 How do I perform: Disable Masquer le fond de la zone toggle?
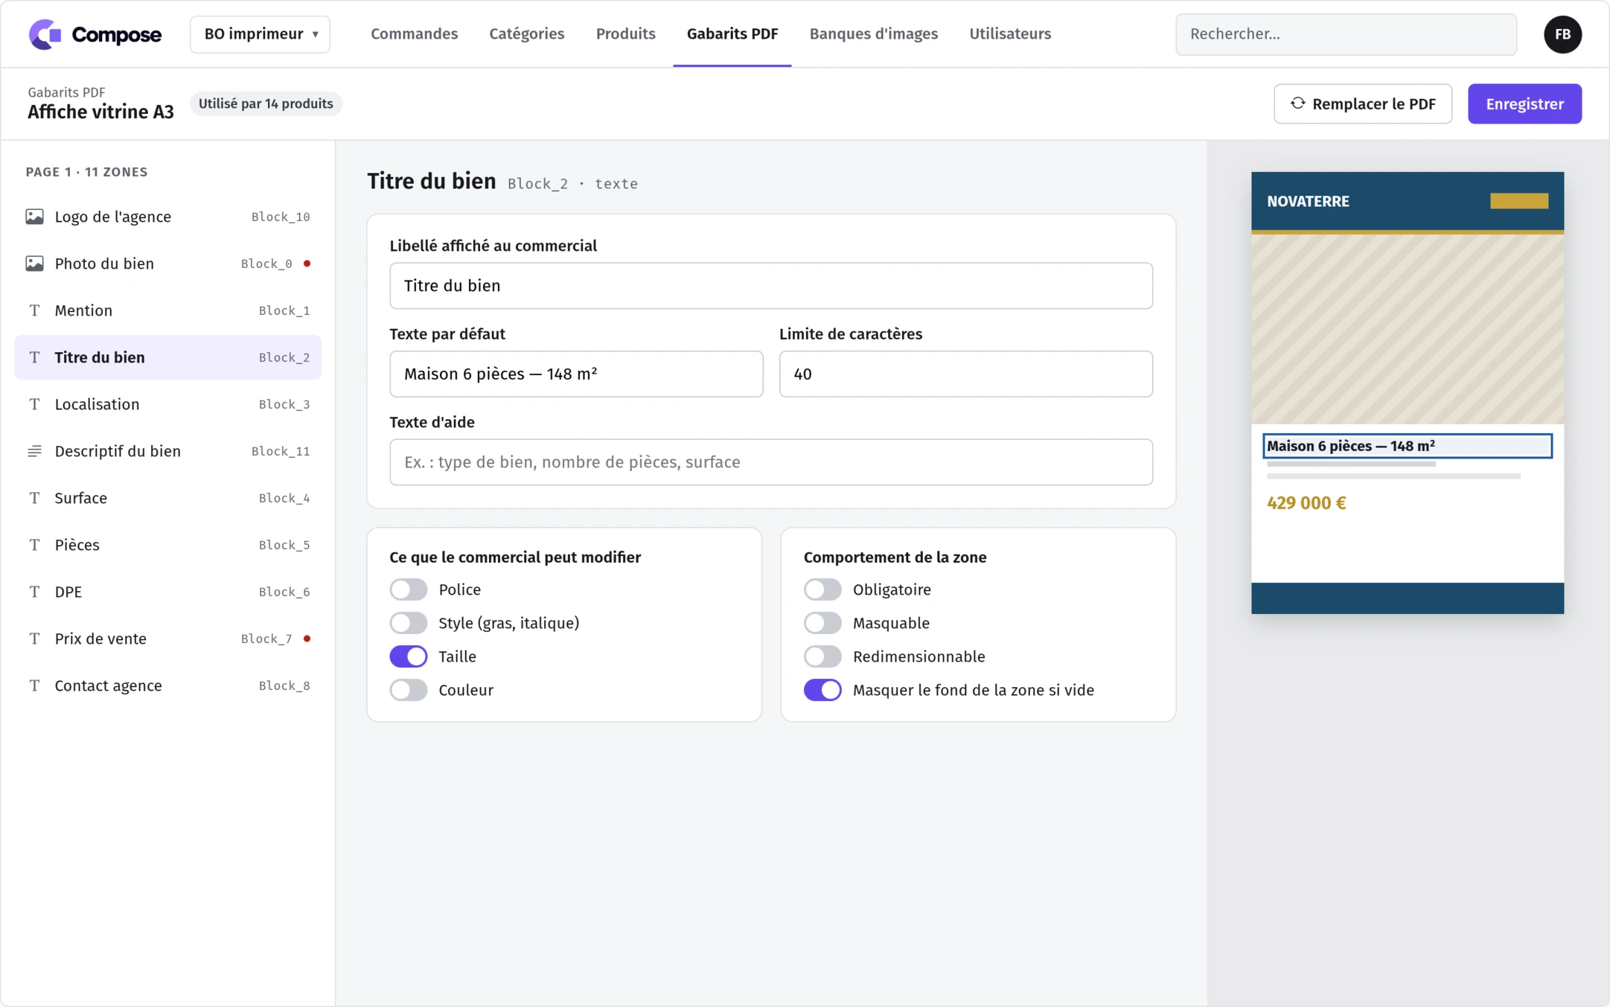point(822,690)
